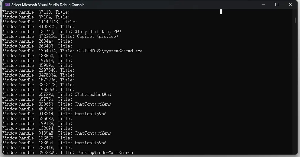Click the vertical scrollbar thumb
This screenshot has height=157, width=300.
coord(295,20)
